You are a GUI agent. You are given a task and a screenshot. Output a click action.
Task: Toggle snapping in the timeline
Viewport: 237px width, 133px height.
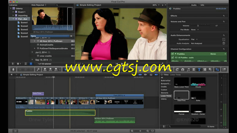pos(156,75)
